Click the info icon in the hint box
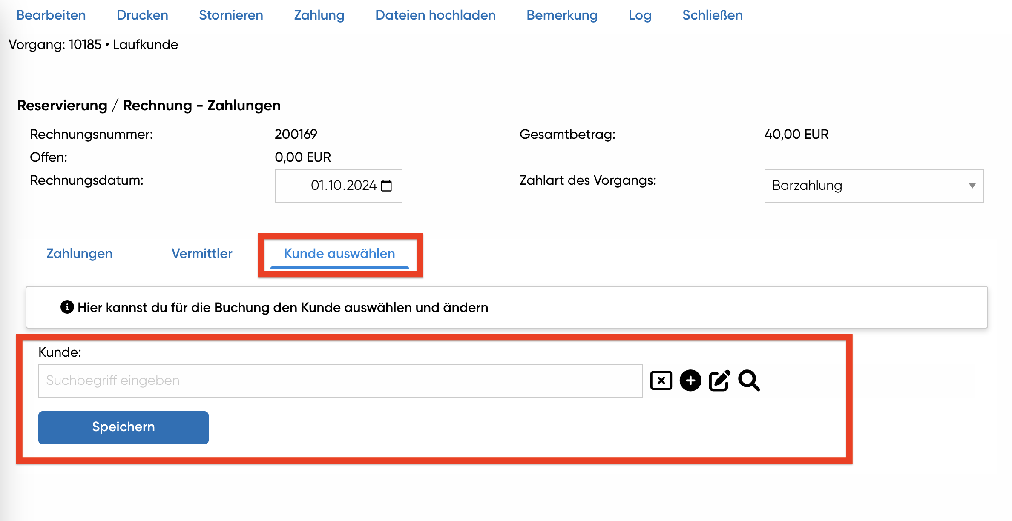 click(67, 307)
